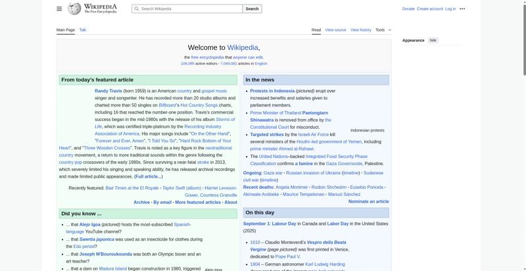Open the three-dot personal tools menu
Image resolution: width=526 pixels, height=271 pixels.
462,9
